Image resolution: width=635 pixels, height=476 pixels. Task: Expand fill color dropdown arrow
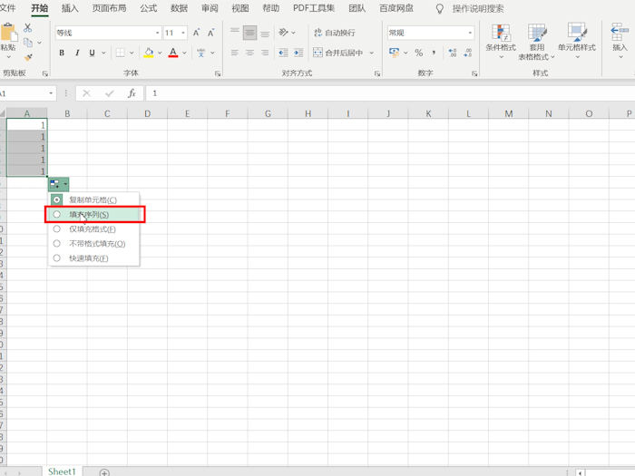(160, 53)
